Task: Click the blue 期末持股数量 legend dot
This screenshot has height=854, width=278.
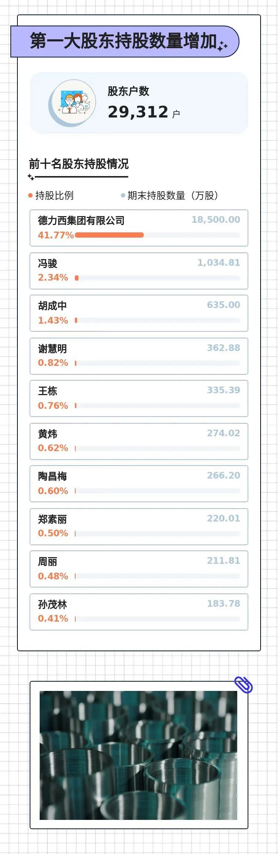Action: coord(123,195)
